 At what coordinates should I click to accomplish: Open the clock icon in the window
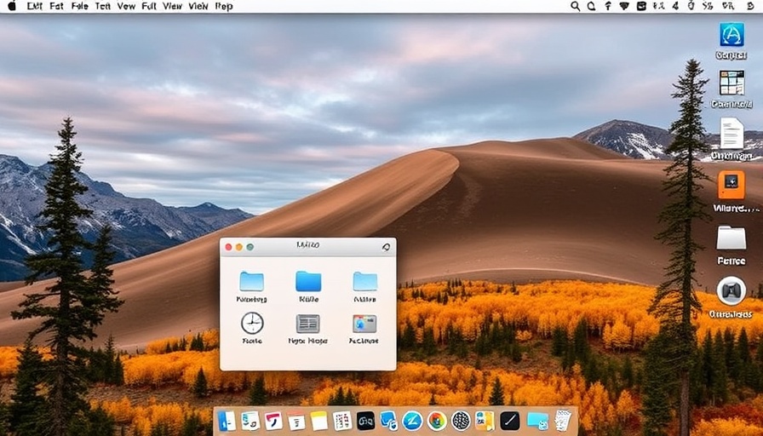click(x=252, y=323)
